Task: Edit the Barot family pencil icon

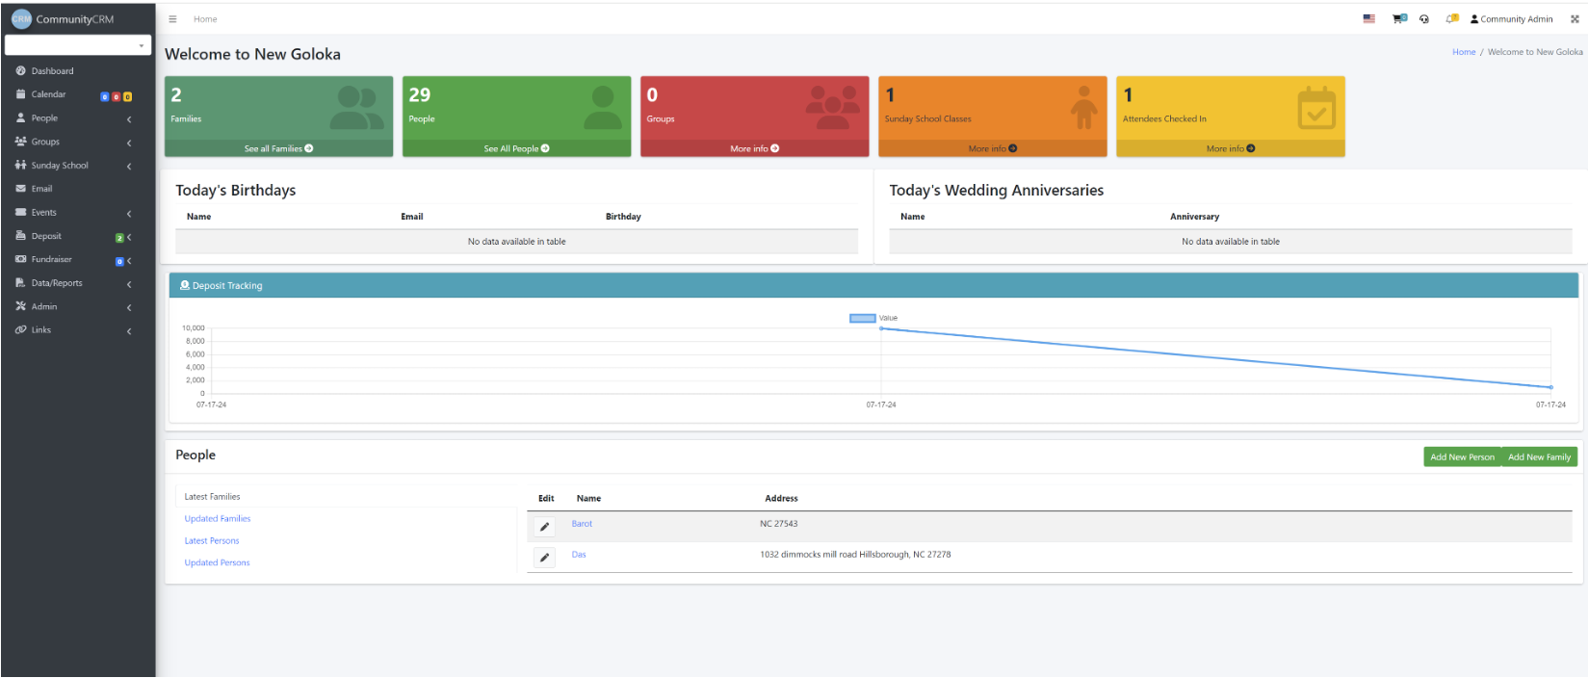Action: click(544, 526)
